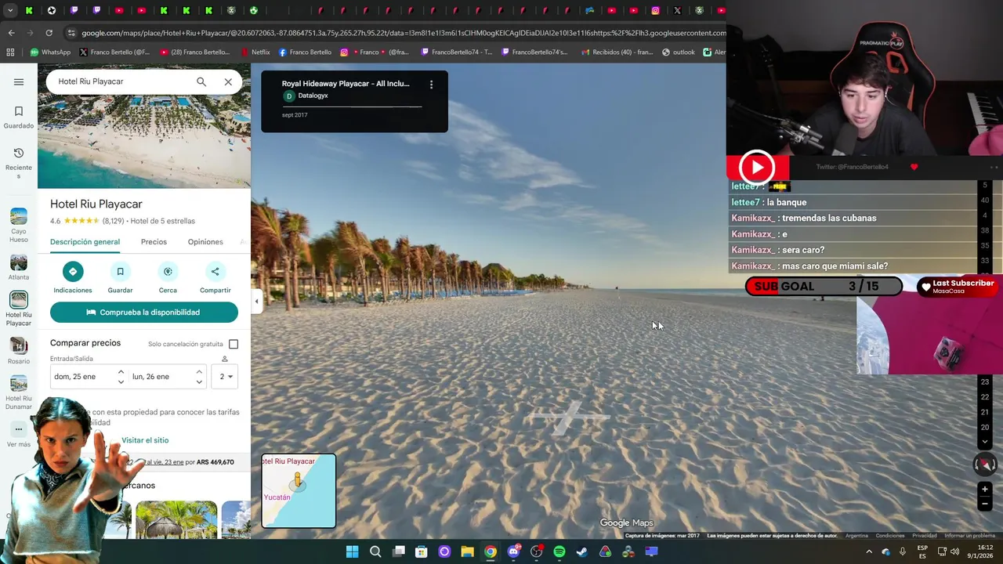The width and height of the screenshot is (1003, 564).
Task: Switch to the Precios tab
Action: pyautogui.click(x=154, y=242)
